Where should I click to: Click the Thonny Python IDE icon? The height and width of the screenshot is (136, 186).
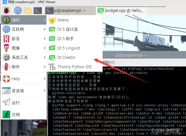52,67
